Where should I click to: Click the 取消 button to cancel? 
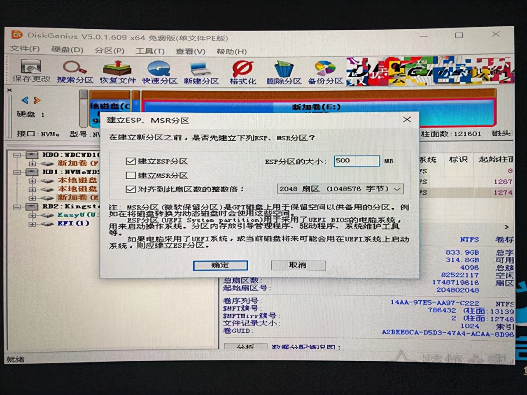(x=298, y=265)
